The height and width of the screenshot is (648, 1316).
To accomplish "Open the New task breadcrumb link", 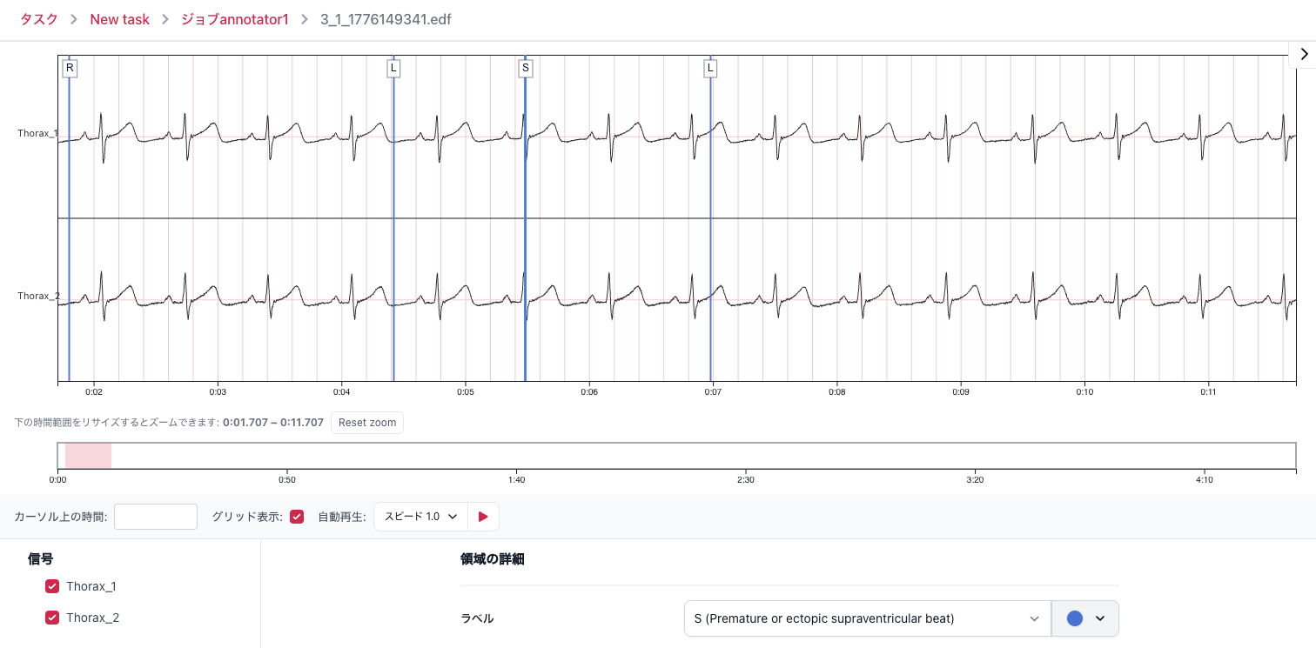I will coord(119,19).
